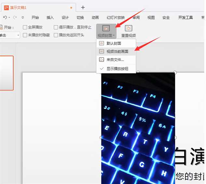Image resolution: width=206 pixels, height=184 pixels.
Task: Open a new tab with the plus icon
Action: (x=83, y=7)
